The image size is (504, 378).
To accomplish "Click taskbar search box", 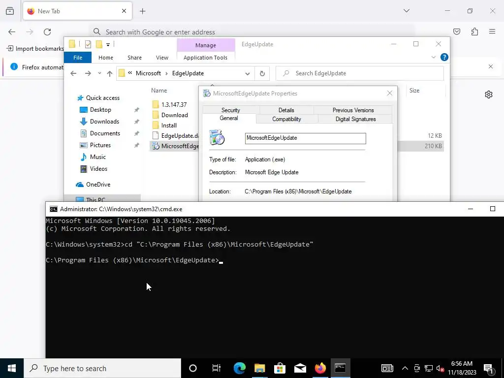I will [102, 368].
